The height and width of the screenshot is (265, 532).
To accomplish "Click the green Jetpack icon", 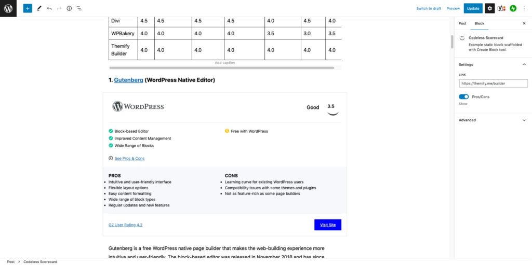I will pos(513,8).
